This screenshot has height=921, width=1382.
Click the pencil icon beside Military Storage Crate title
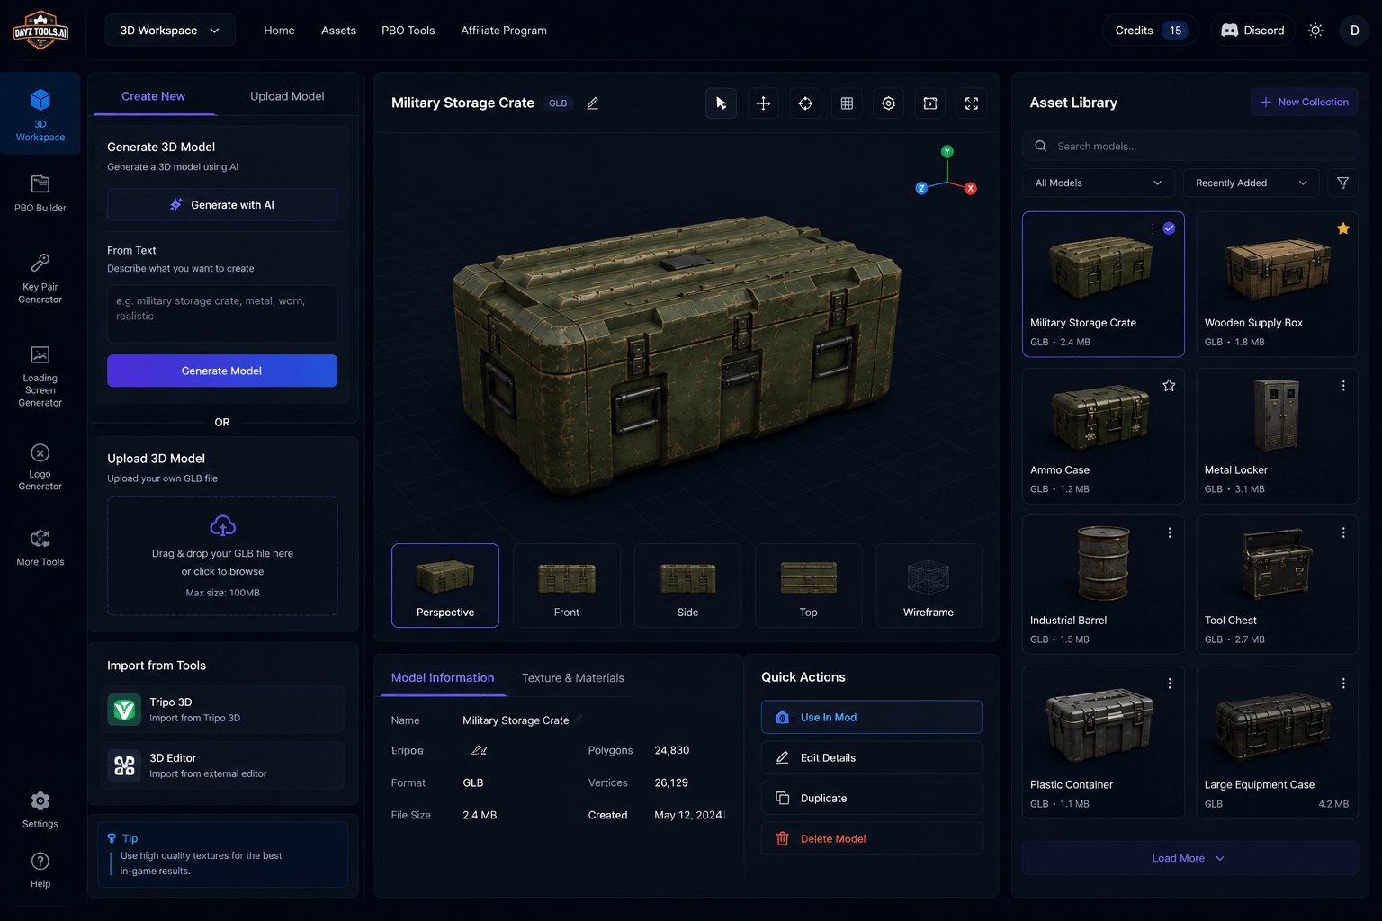tap(592, 103)
